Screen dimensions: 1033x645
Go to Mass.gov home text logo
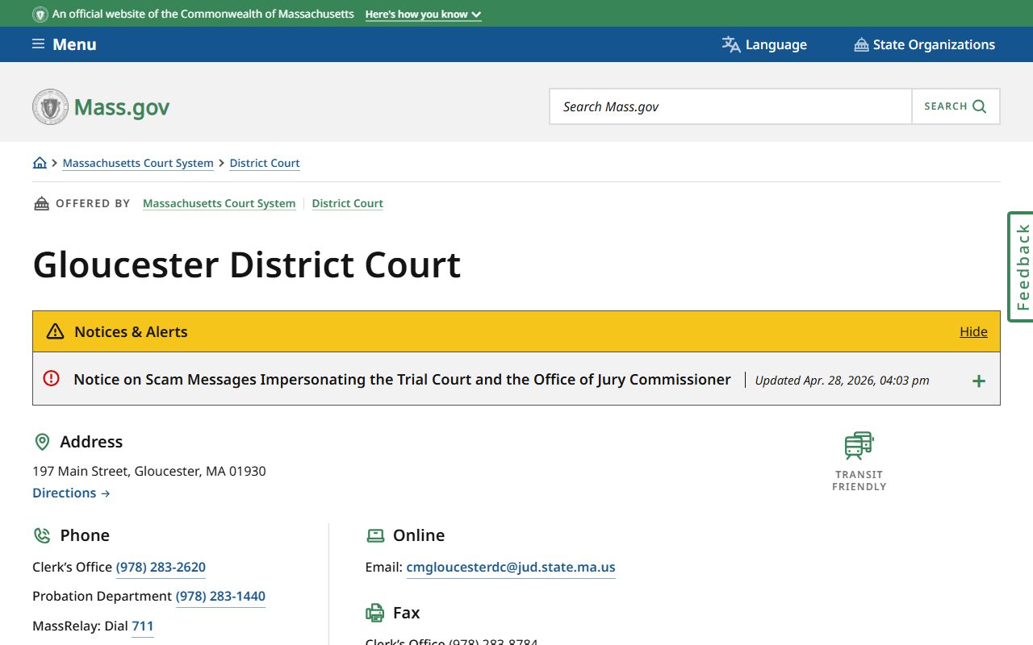click(122, 106)
